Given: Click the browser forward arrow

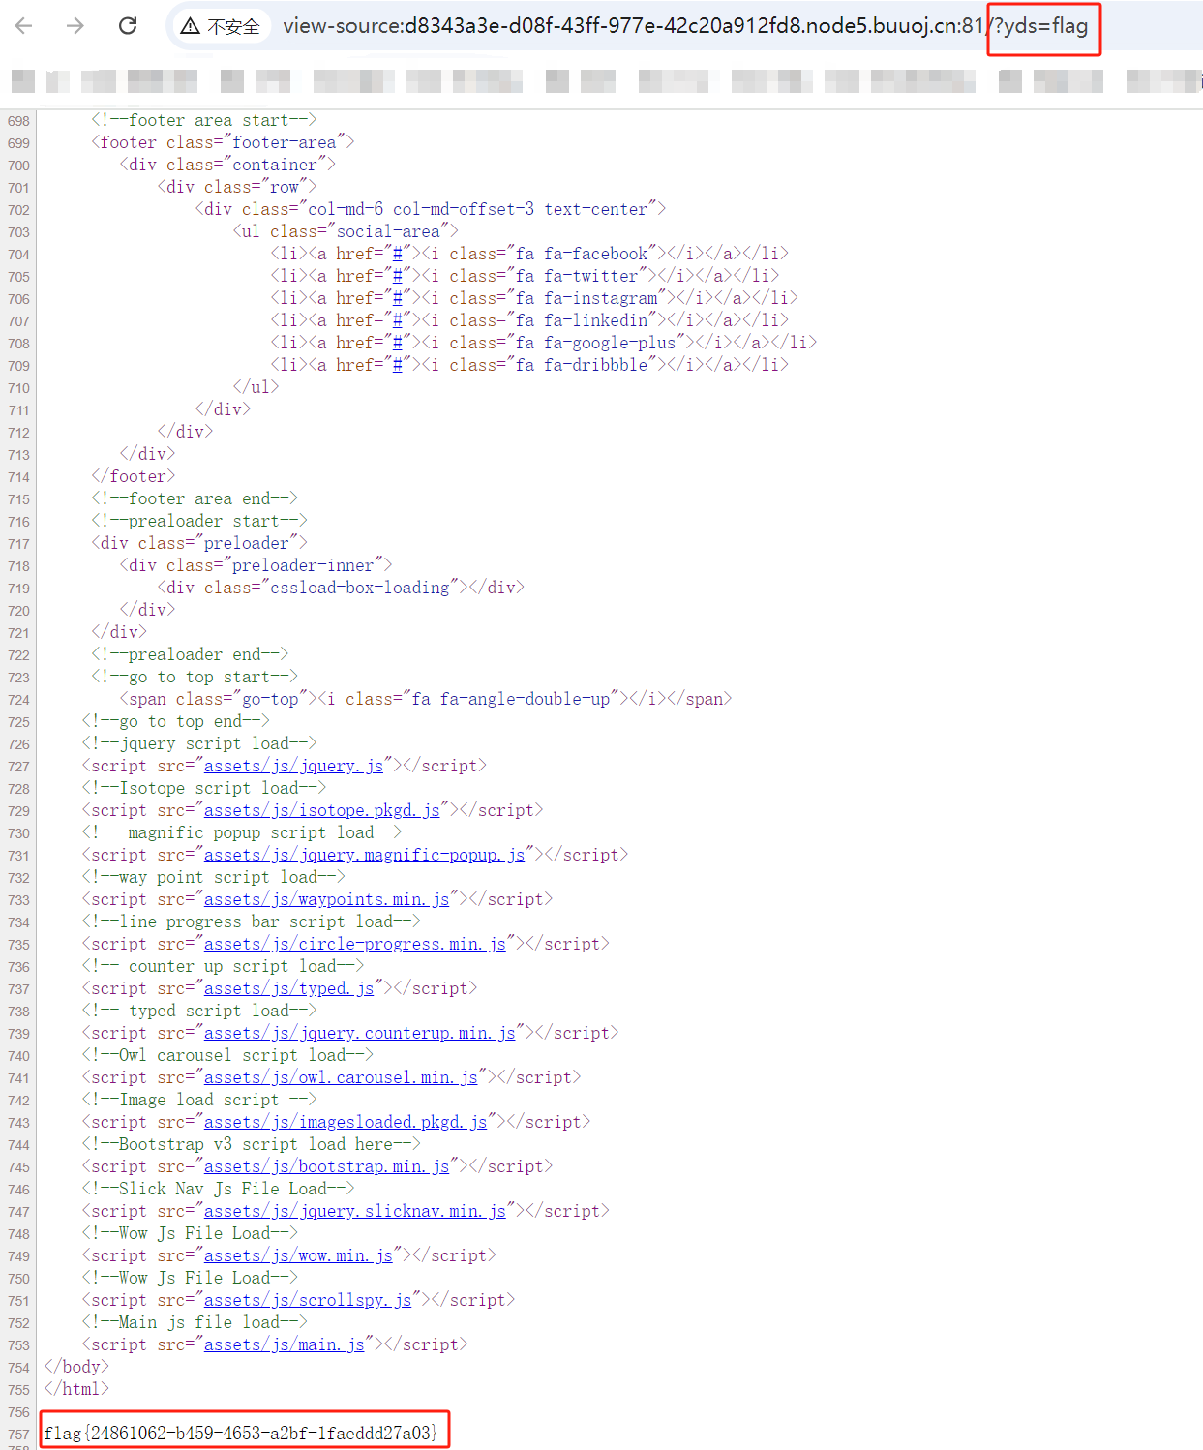Looking at the screenshot, I should 75,26.
